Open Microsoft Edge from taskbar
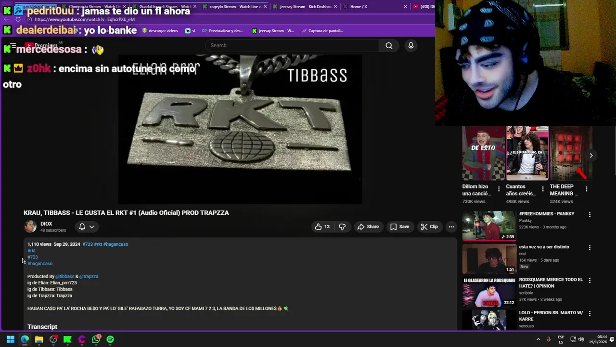This screenshot has width=616, height=347. coord(25,339)
